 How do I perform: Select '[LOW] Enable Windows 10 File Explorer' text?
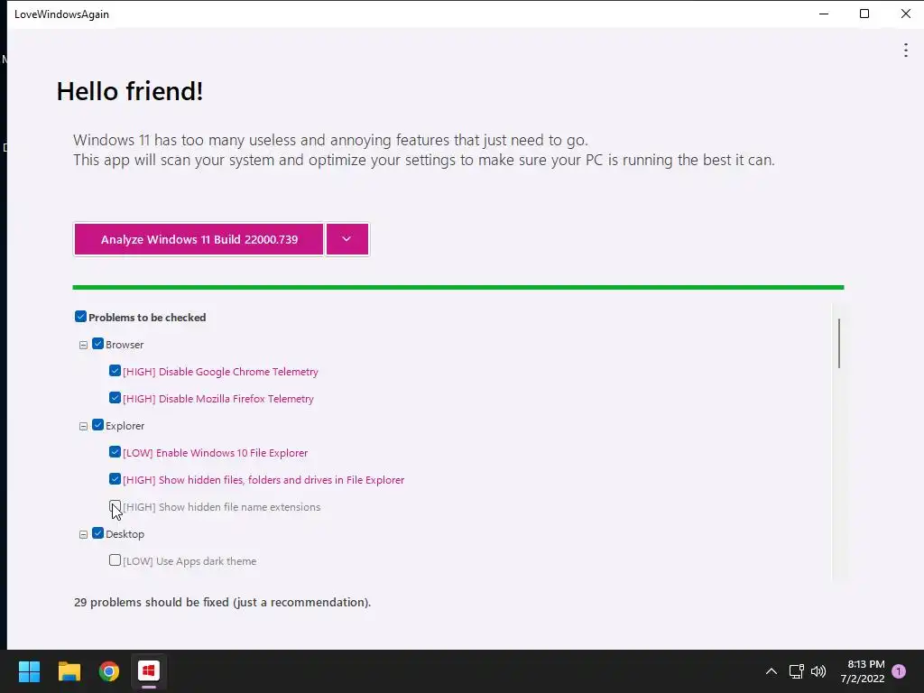click(215, 453)
